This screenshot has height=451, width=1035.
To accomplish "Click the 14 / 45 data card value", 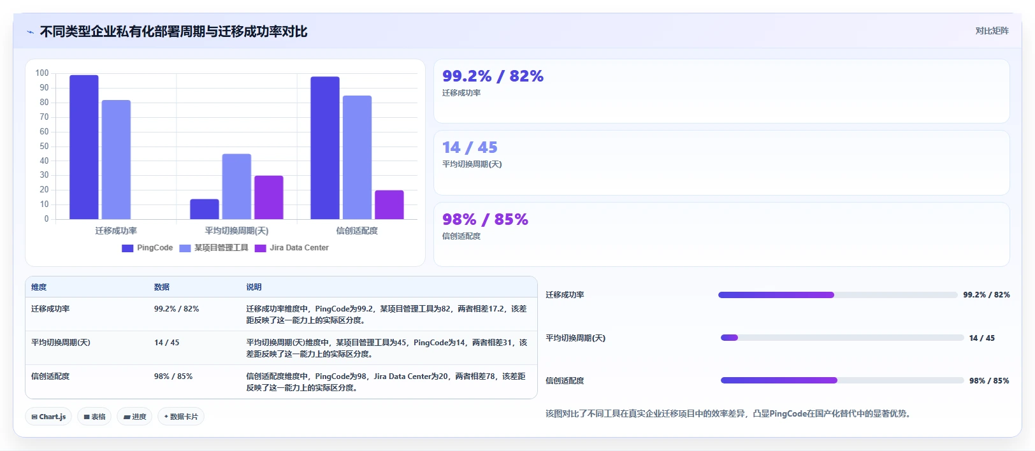I will pos(470,148).
